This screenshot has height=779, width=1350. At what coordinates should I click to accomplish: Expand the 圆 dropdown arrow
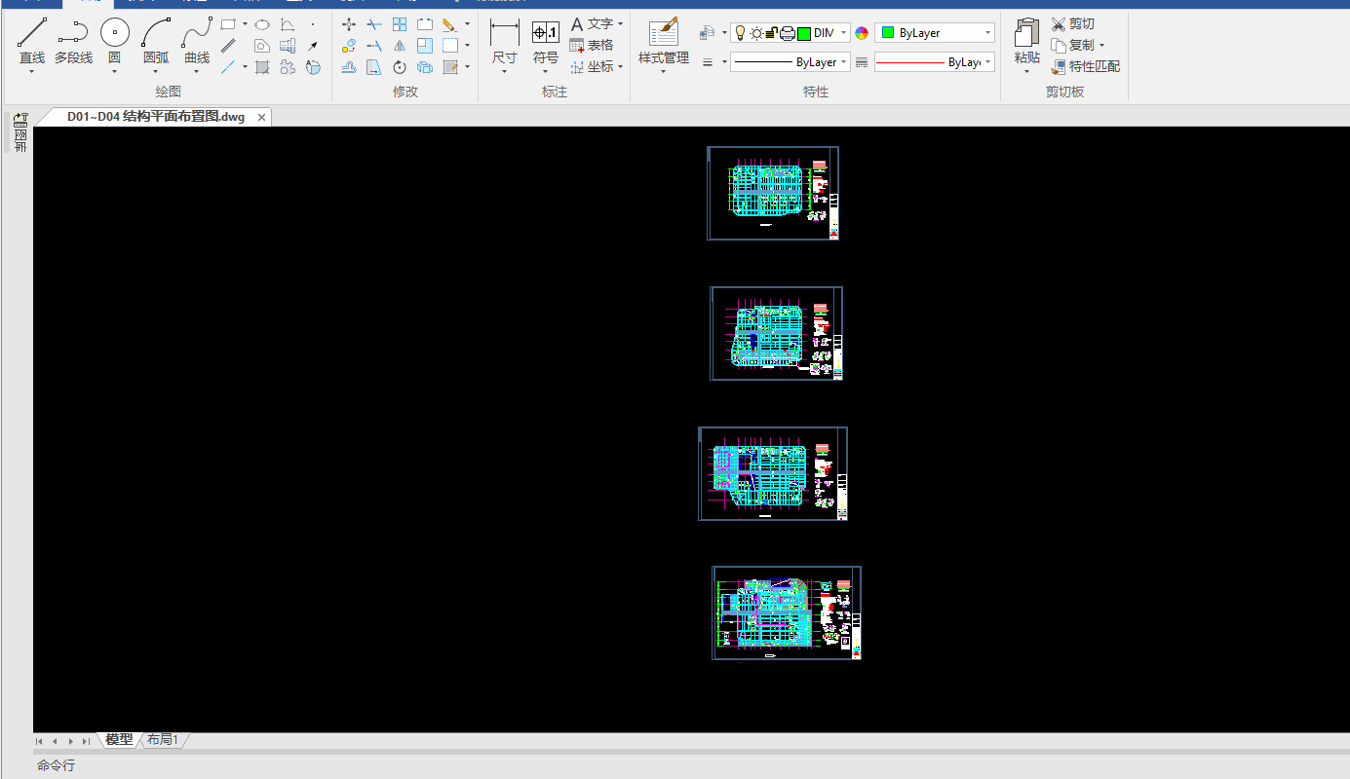[x=115, y=71]
